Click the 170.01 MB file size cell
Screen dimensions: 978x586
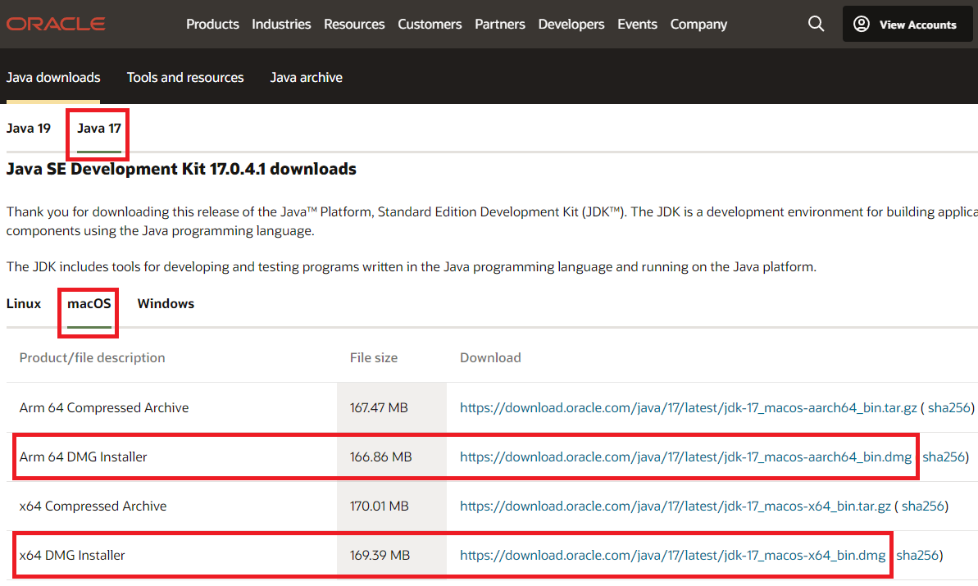pyautogui.click(x=392, y=507)
